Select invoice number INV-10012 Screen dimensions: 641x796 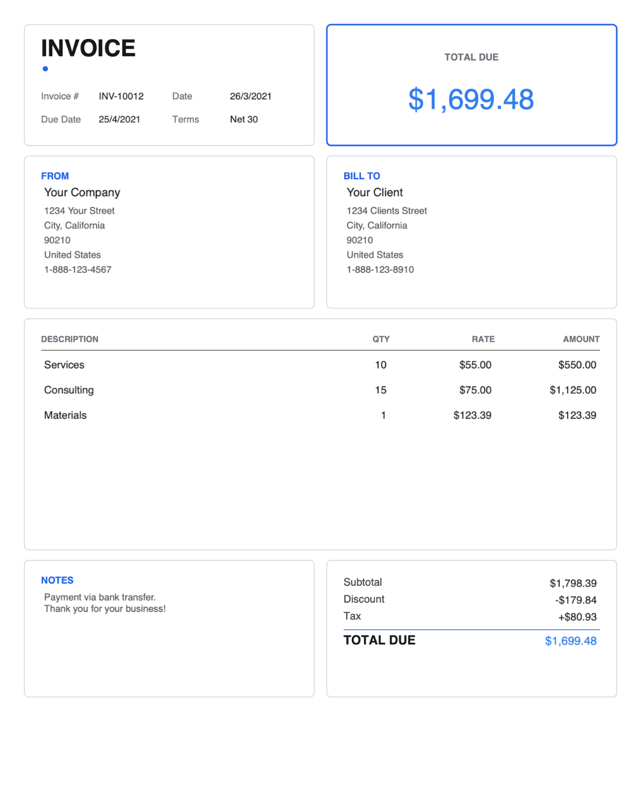[121, 96]
